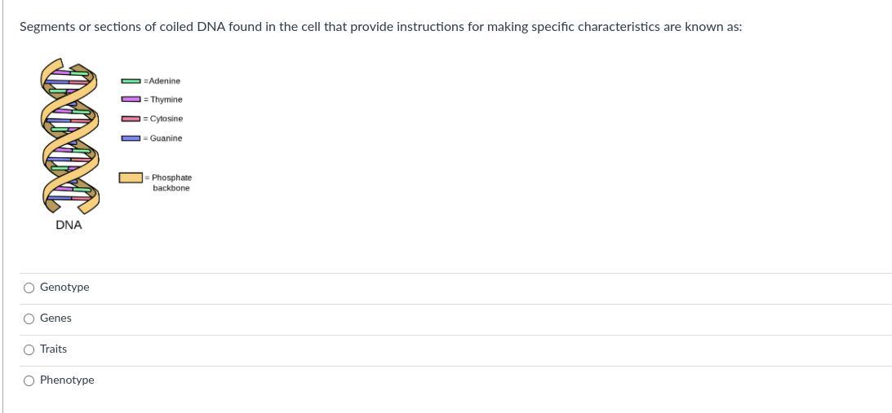Mark the Phenotype radio button
Viewport: 892px width, 413px height.
coord(29,380)
